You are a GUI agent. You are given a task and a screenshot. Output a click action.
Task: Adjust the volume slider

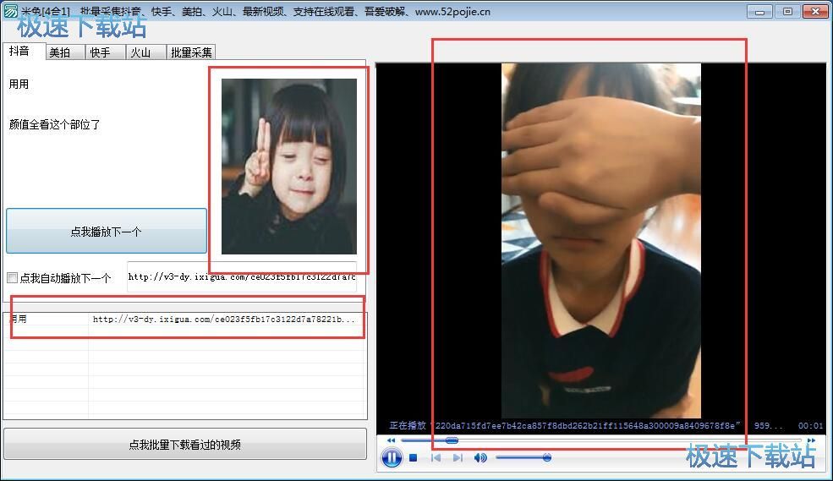click(523, 458)
